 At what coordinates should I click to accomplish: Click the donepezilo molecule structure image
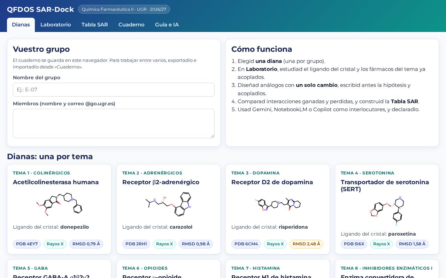[59, 205]
